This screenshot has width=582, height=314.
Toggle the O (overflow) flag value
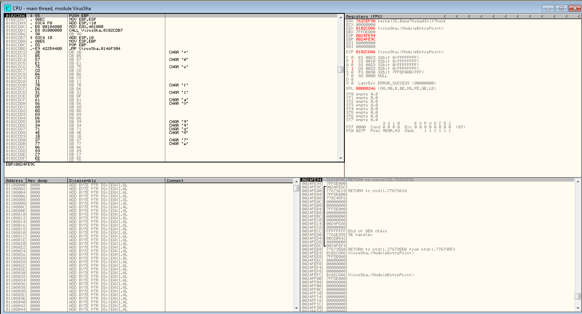tap(352, 83)
